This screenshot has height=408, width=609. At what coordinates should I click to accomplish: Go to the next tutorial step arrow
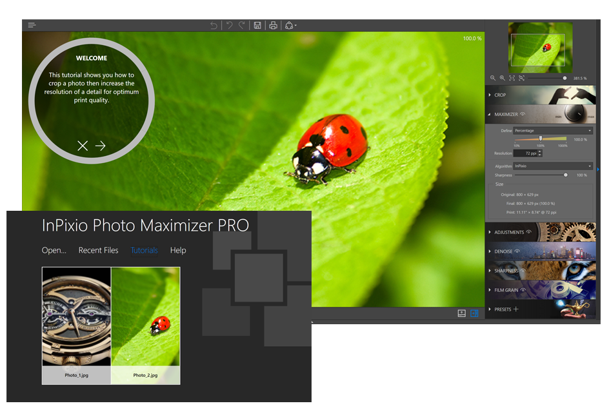pyautogui.click(x=101, y=146)
